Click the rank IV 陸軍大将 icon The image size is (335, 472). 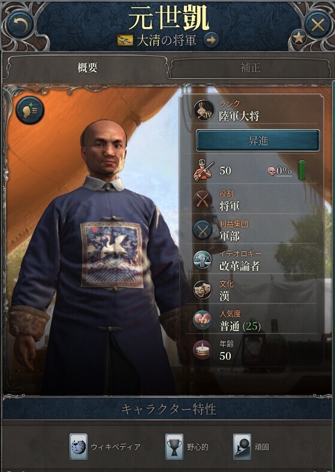(x=204, y=110)
